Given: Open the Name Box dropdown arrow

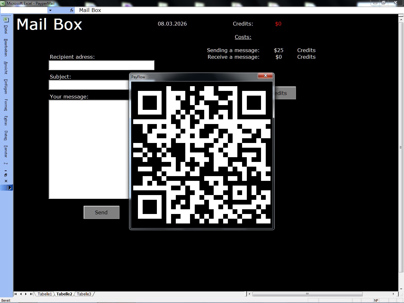Looking at the screenshot, I should (50, 10).
